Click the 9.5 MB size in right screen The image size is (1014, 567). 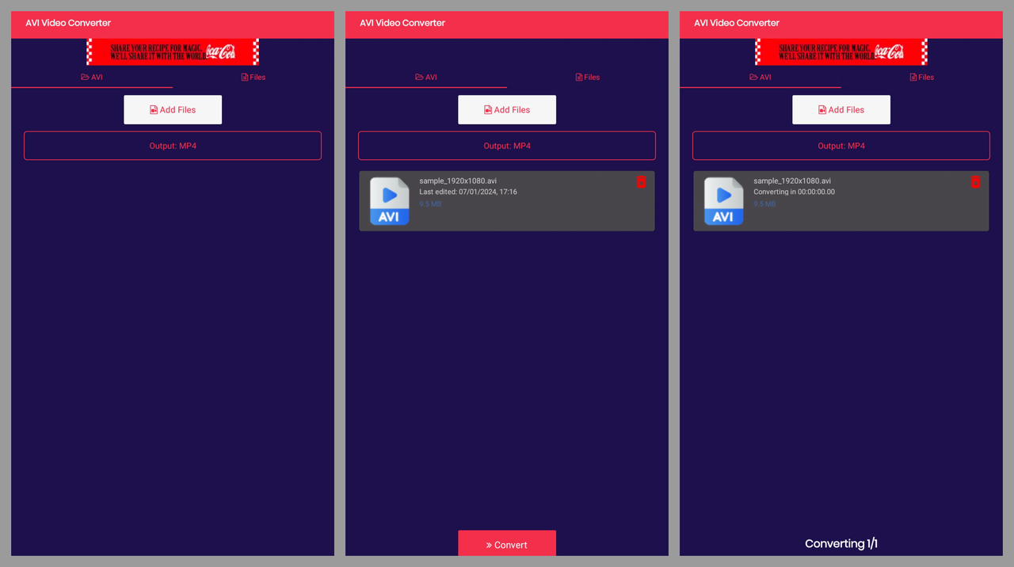[764, 204]
